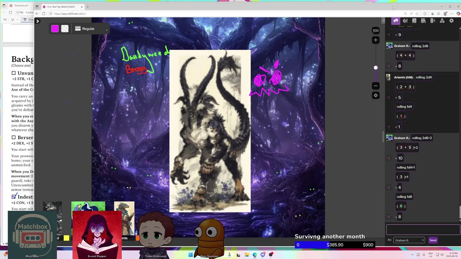Click the rolling 1d8 roll label
461x259 pixels.
404,197
